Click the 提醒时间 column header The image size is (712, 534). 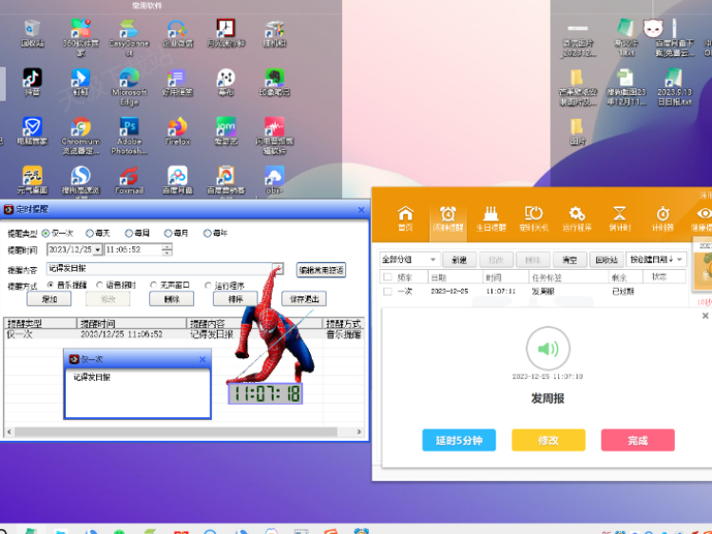click(132, 323)
